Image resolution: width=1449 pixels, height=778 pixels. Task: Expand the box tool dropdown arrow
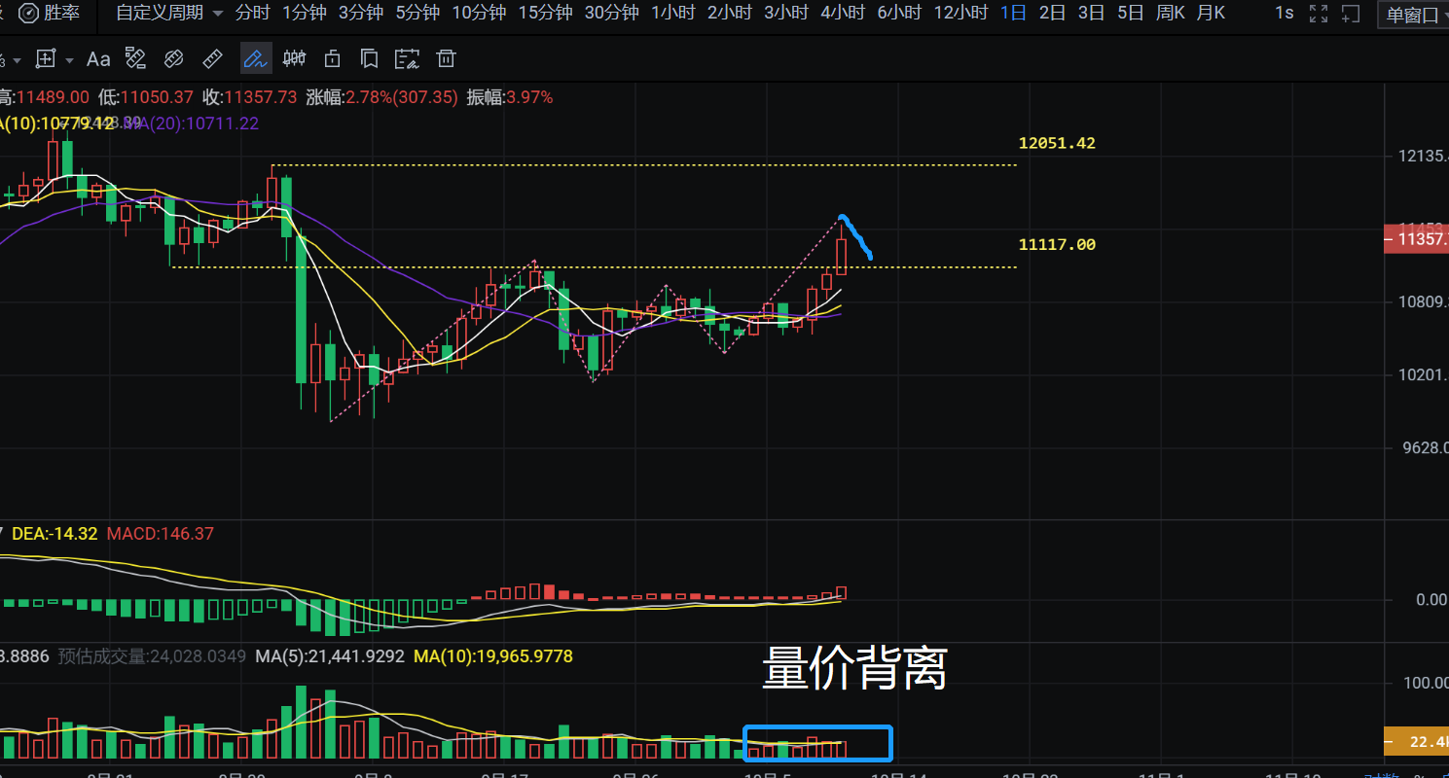pos(69,60)
